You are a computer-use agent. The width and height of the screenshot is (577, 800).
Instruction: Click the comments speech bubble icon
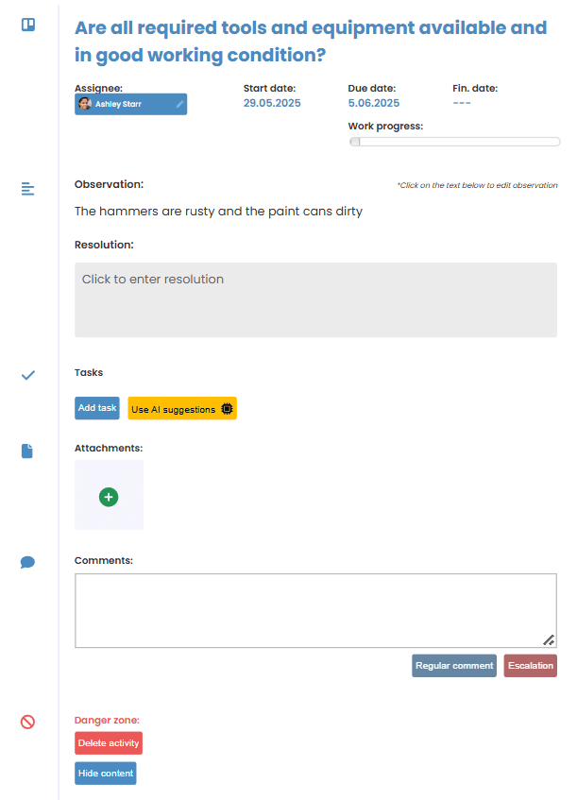(27, 562)
